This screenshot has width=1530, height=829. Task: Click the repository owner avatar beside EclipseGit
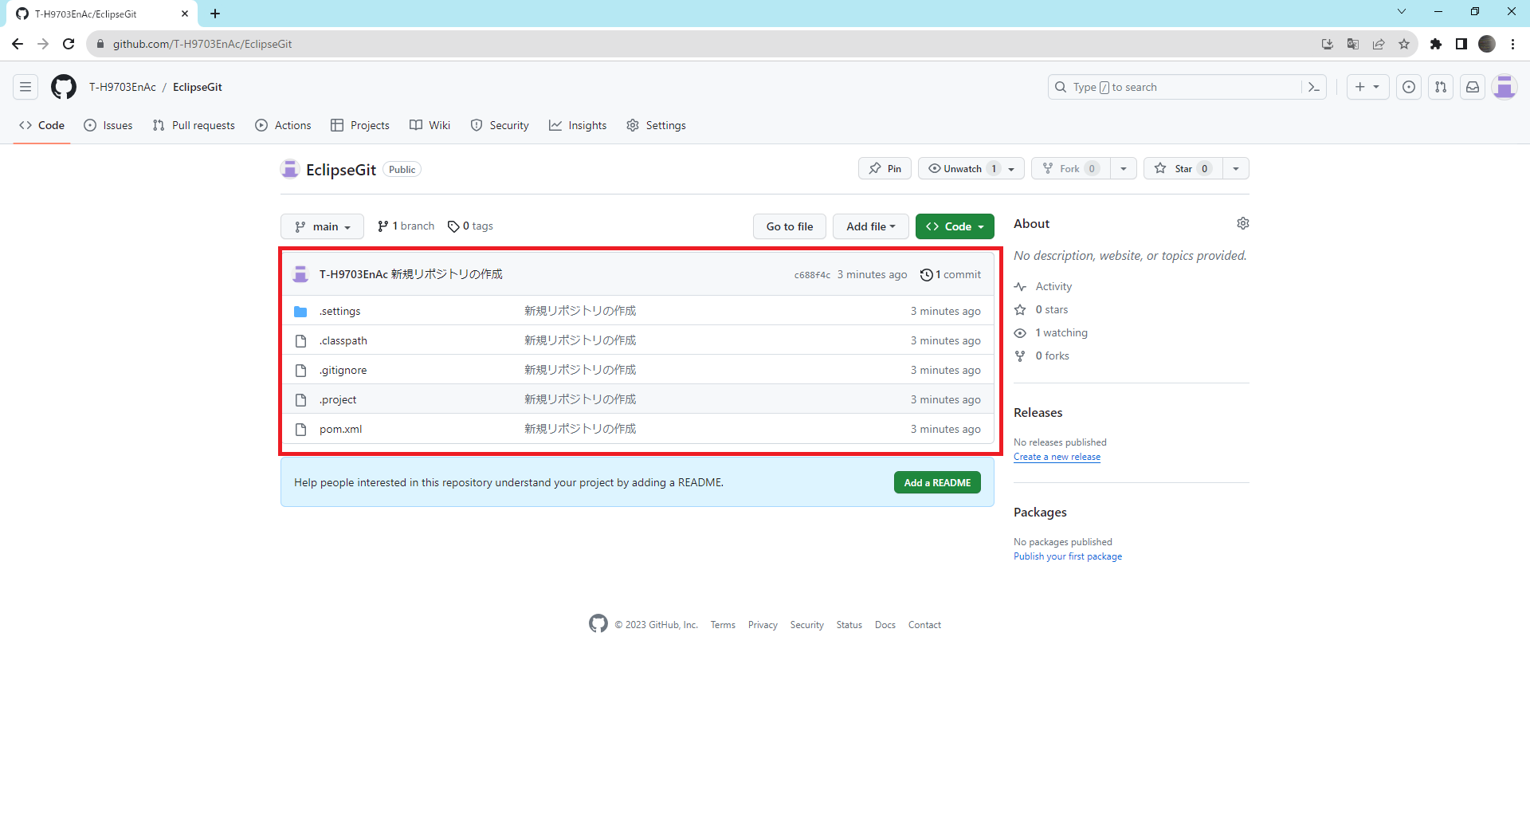pyautogui.click(x=290, y=169)
